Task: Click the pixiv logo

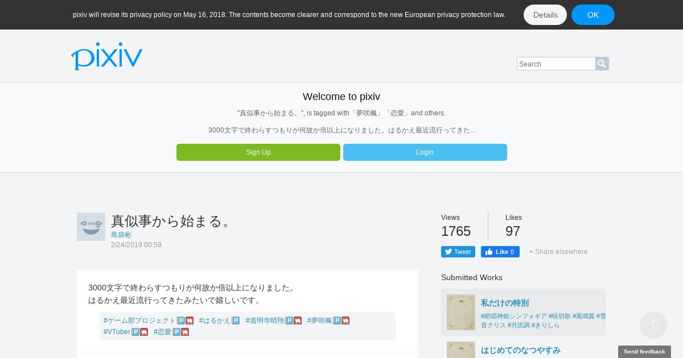Action: pyautogui.click(x=106, y=56)
